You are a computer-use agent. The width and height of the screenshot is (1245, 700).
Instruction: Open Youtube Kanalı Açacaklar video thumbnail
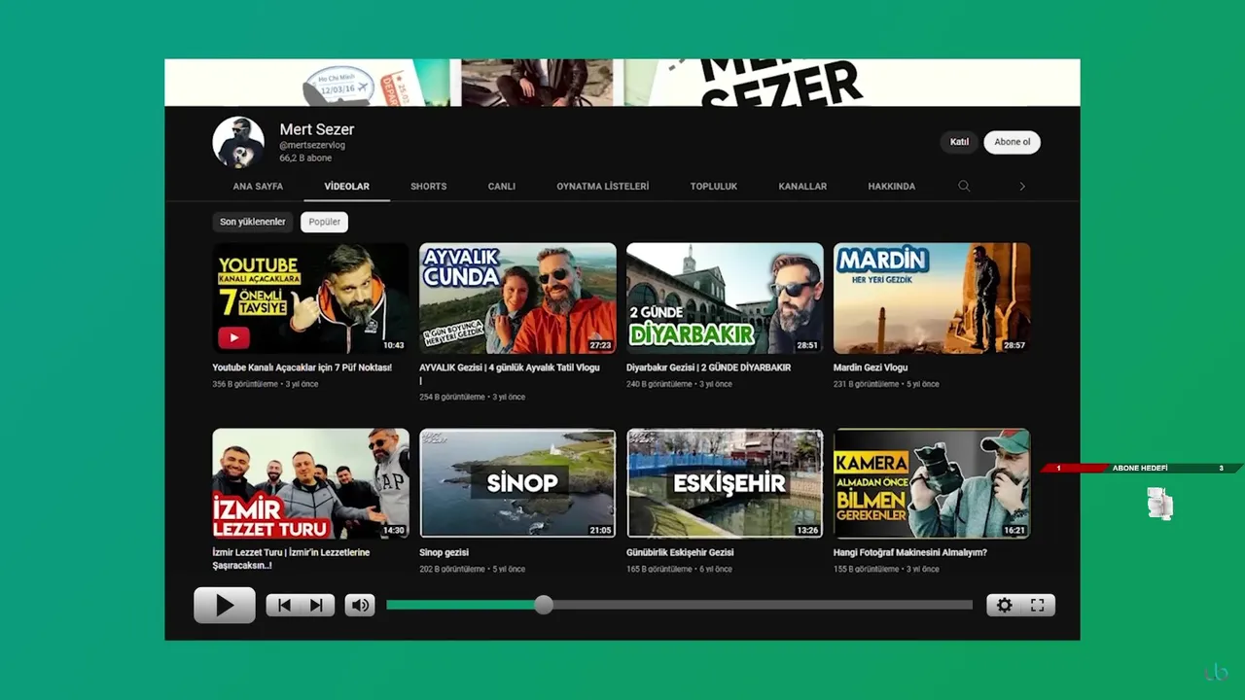[311, 297]
